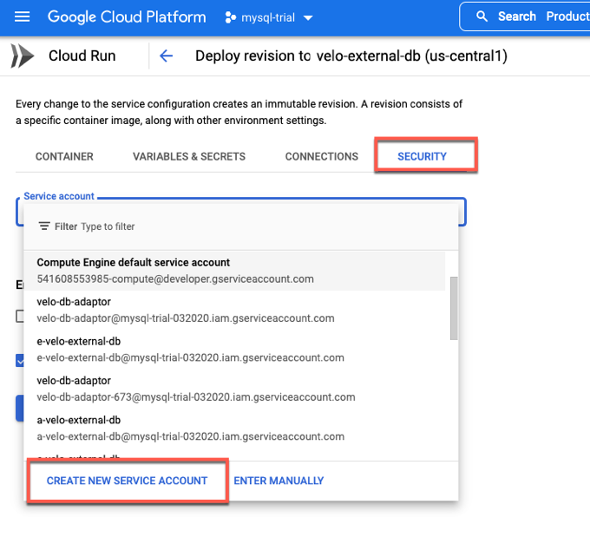Image resolution: width=590 pixels, height=537 pixels.
Task: Open the mysql-trial project selector dropdown
Action: coord(269,17)
